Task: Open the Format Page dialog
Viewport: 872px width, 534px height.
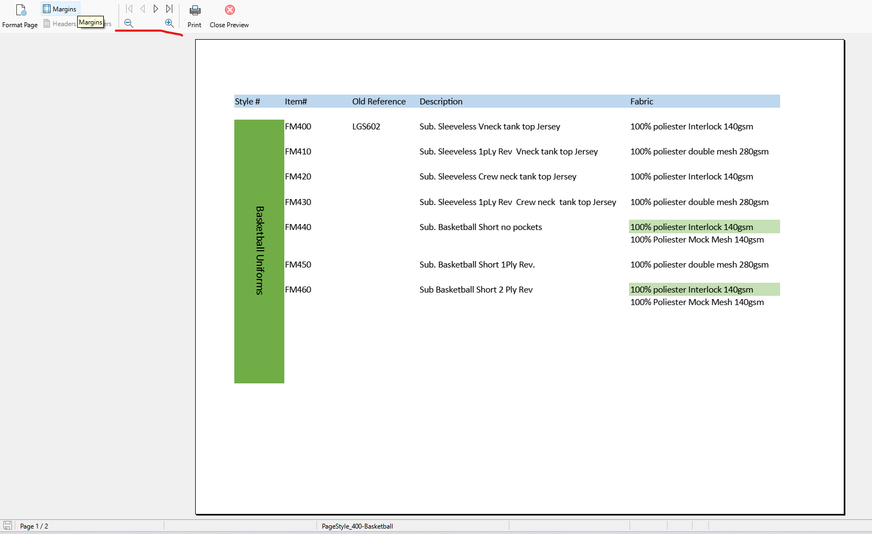Action: (20, 16)
